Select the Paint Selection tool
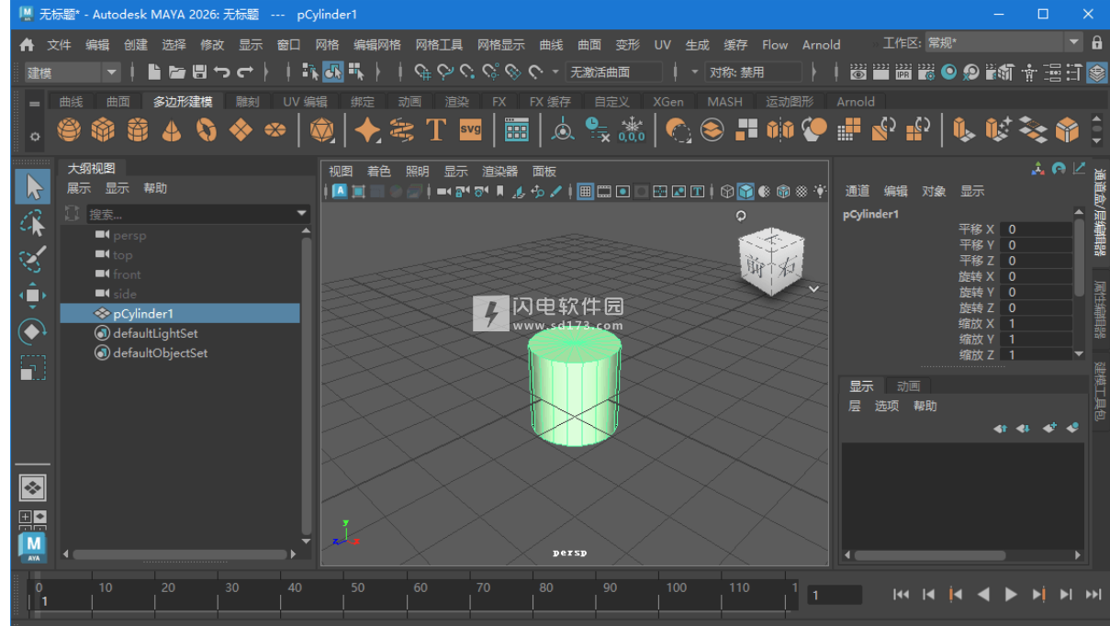Image resolution: width=1110 pixels, height=626 pixels. 33,259
